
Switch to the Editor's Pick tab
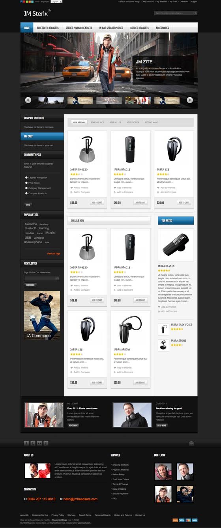[97, 123]
